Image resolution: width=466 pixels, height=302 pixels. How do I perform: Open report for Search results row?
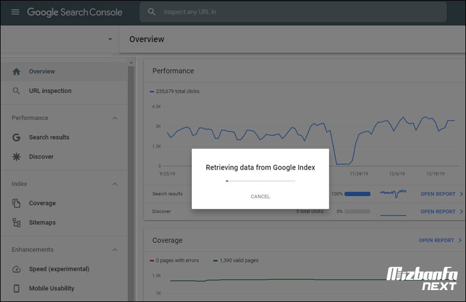click(442, 194)
